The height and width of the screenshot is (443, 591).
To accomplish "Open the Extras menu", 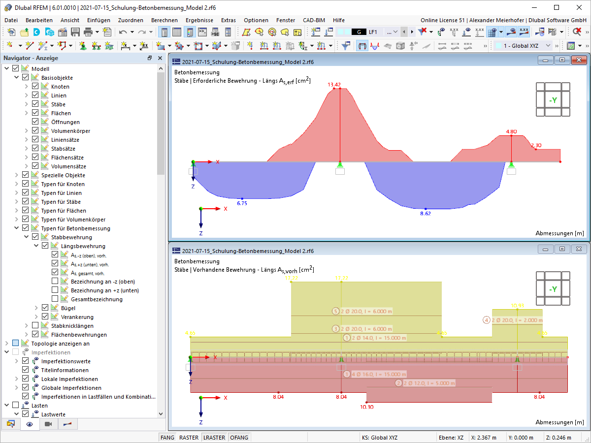I will coord(228,20).
